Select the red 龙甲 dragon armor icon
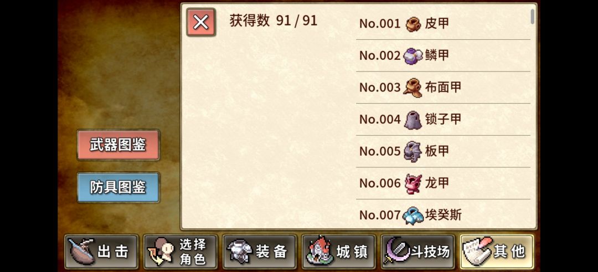598x272 pixels. [x=413, y=183]
